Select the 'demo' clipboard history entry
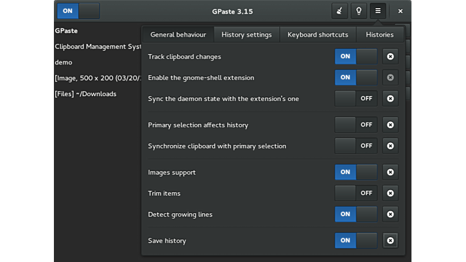Viewport: 466px width, 262px height. click(64, 63)
